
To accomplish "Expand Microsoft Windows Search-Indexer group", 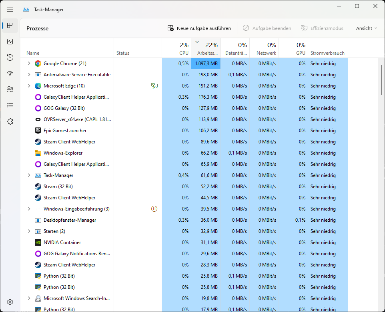I will pyautogui.click(x=29, y=298).
